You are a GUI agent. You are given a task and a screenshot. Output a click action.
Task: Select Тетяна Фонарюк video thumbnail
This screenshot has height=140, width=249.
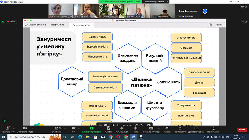pos(112,11)
